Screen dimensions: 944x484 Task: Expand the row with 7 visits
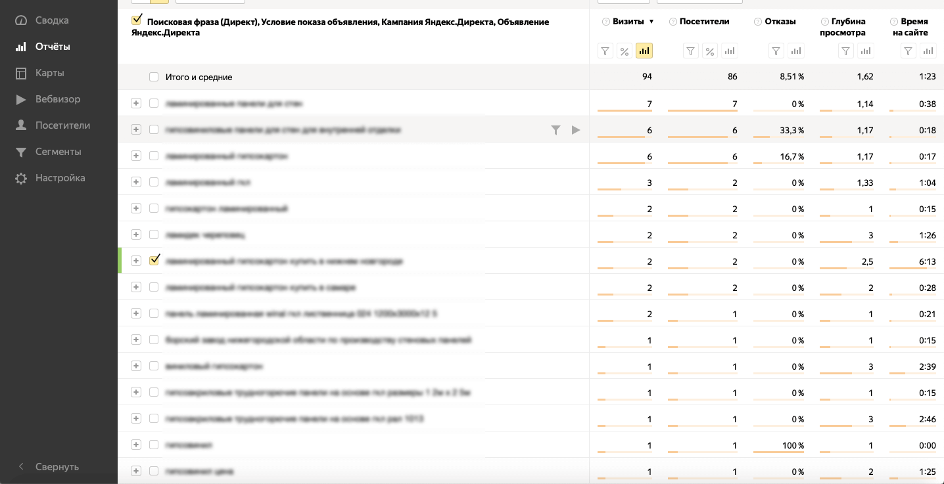coord(136,103)
